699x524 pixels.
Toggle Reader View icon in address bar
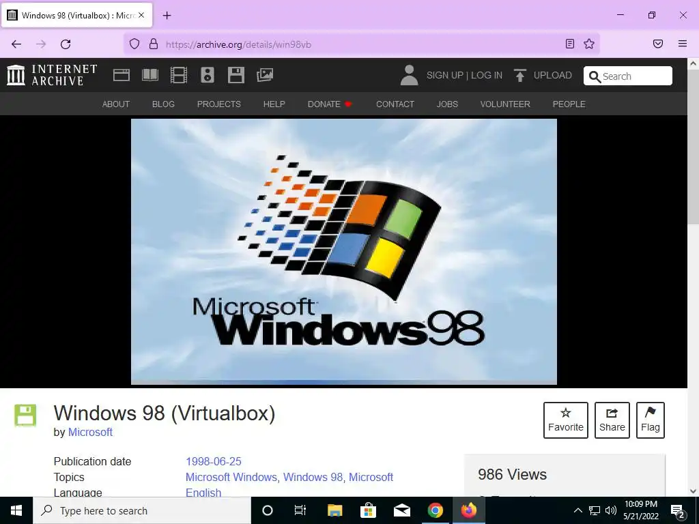coord(570,44)
